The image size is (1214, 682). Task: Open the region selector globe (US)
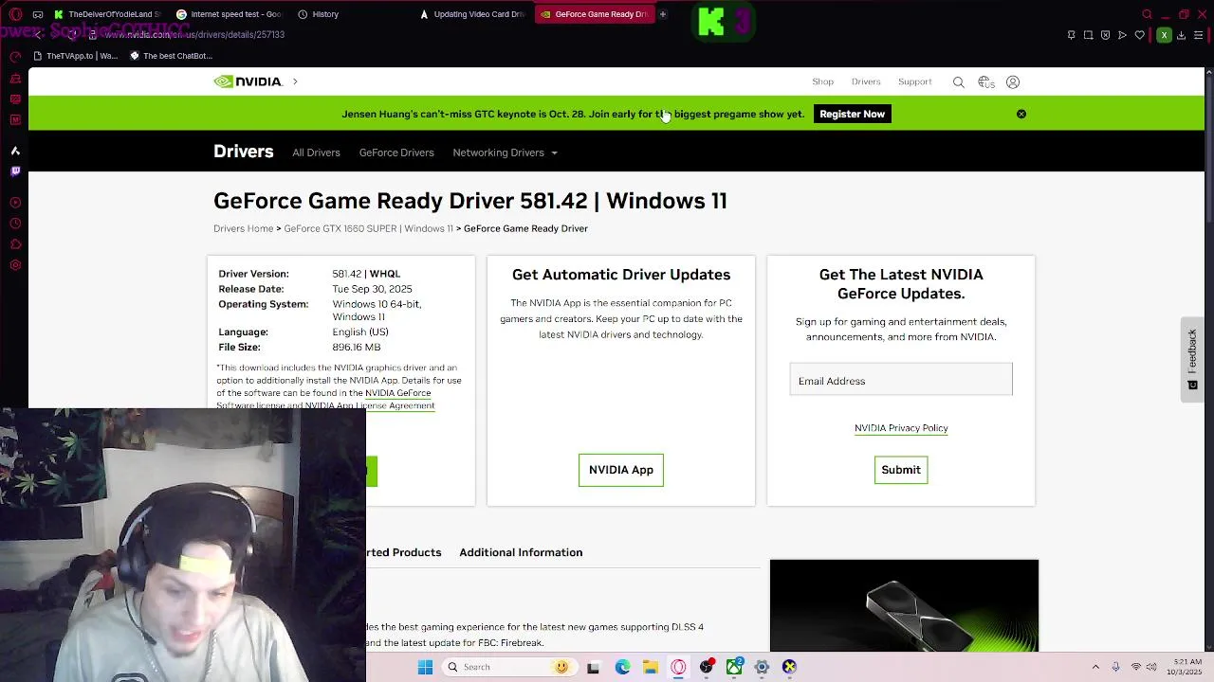point(986,82)
